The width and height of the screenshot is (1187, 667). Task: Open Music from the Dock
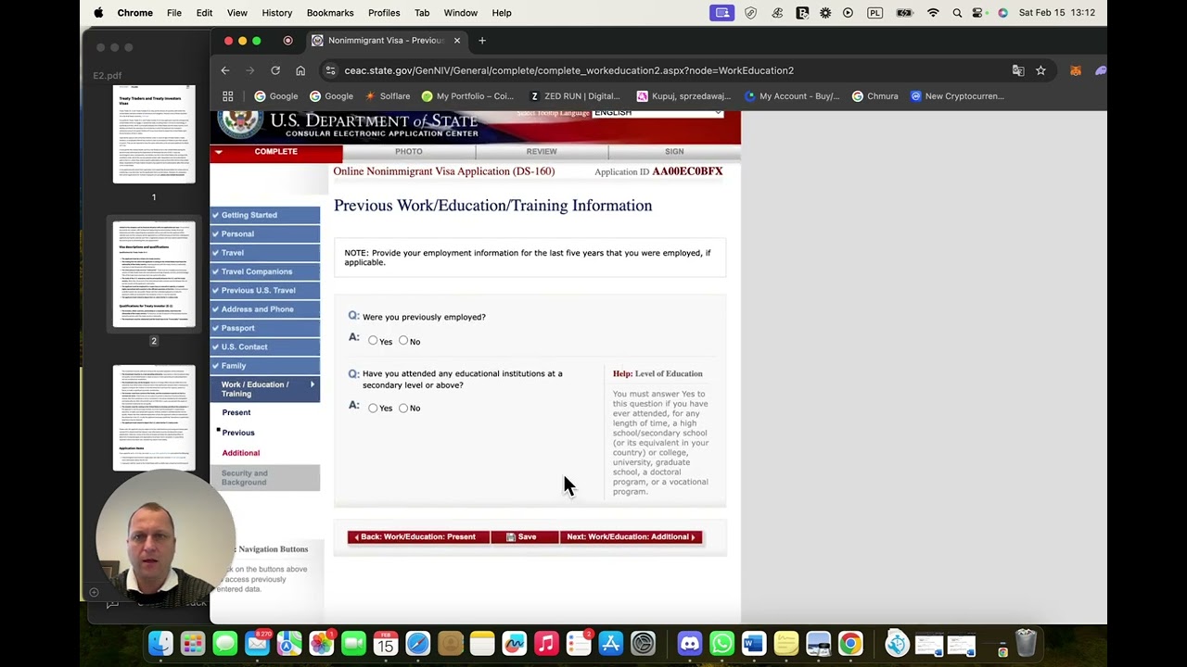[546, 643]
